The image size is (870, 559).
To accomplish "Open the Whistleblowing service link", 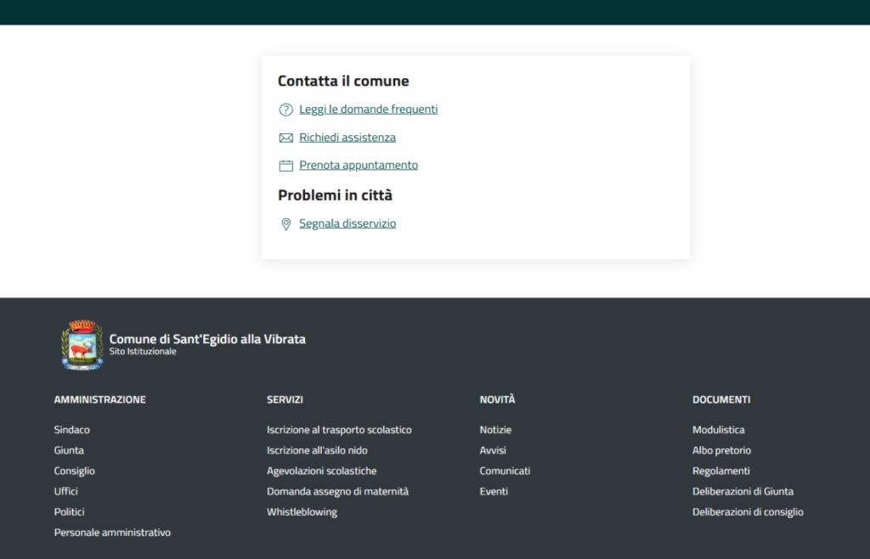I will (302, 512).
